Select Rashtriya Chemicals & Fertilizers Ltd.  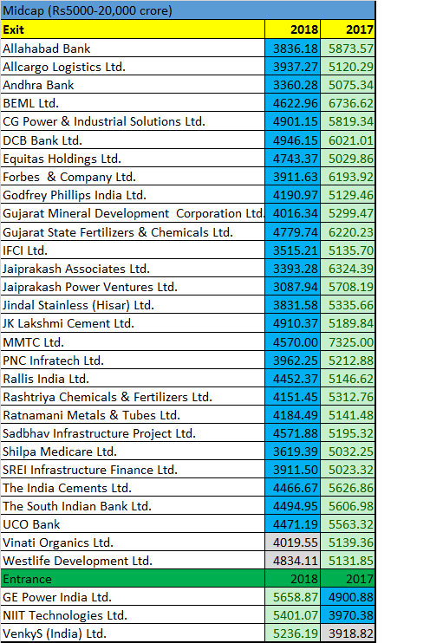point(133,397)
